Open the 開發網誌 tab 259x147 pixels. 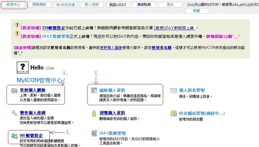39,4
